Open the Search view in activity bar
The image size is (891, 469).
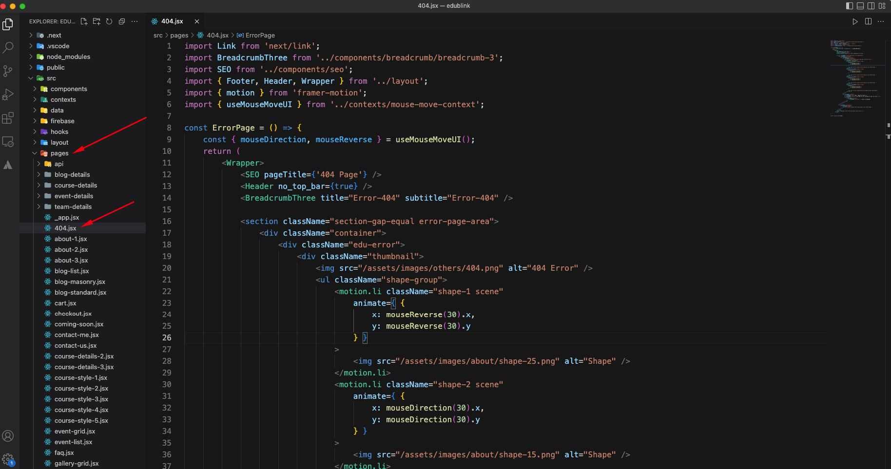(8, 47)
